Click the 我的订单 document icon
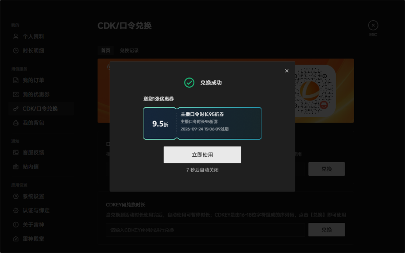The image size is (405, 253). point(16,80)
